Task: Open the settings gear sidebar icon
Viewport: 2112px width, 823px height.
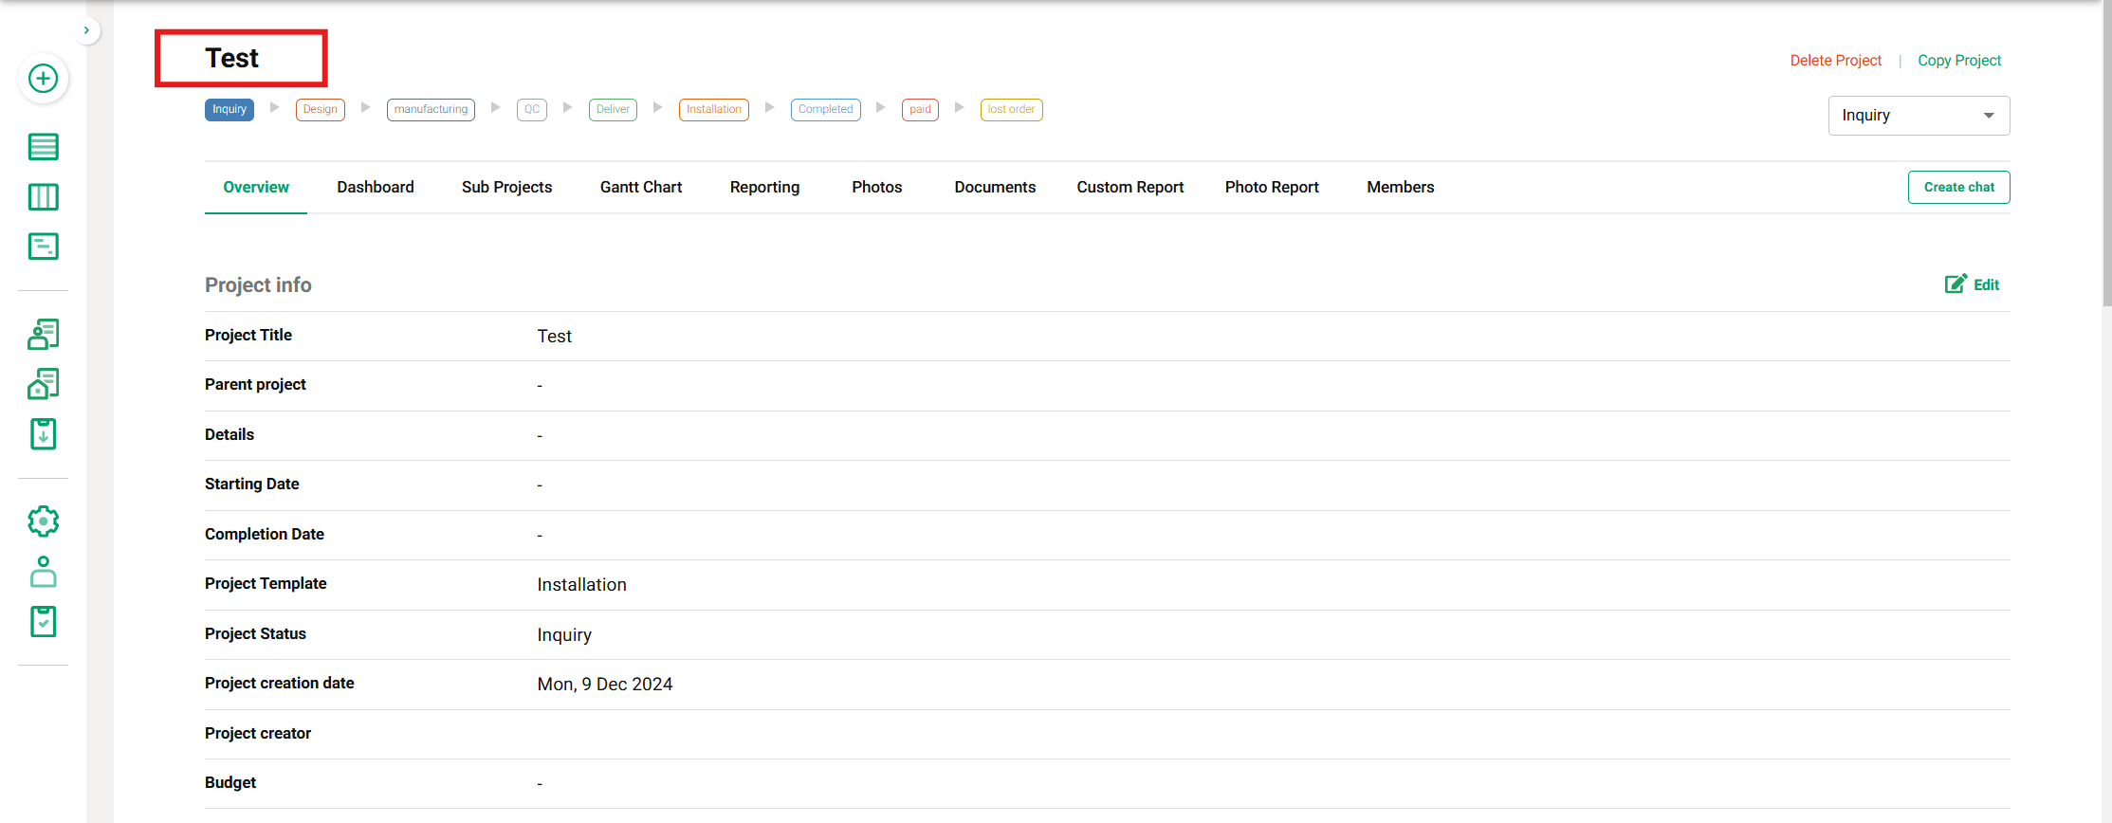Action: pos(43,521)
